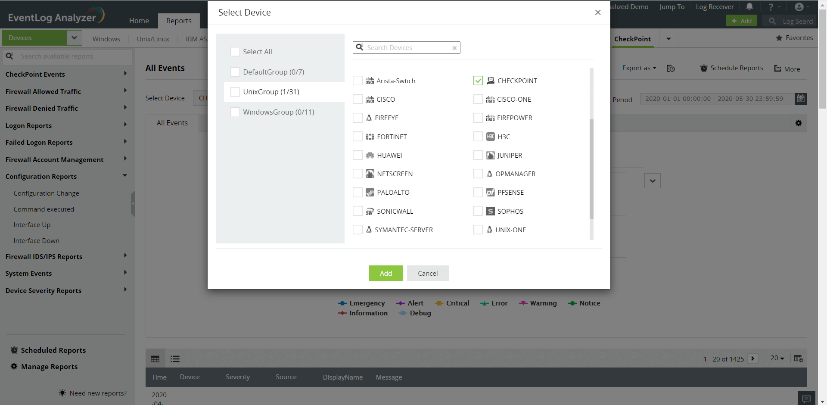This screenshot has height=405, width=827.
Task: Expand the CheckPoint Events section
Action: (125, 73)
